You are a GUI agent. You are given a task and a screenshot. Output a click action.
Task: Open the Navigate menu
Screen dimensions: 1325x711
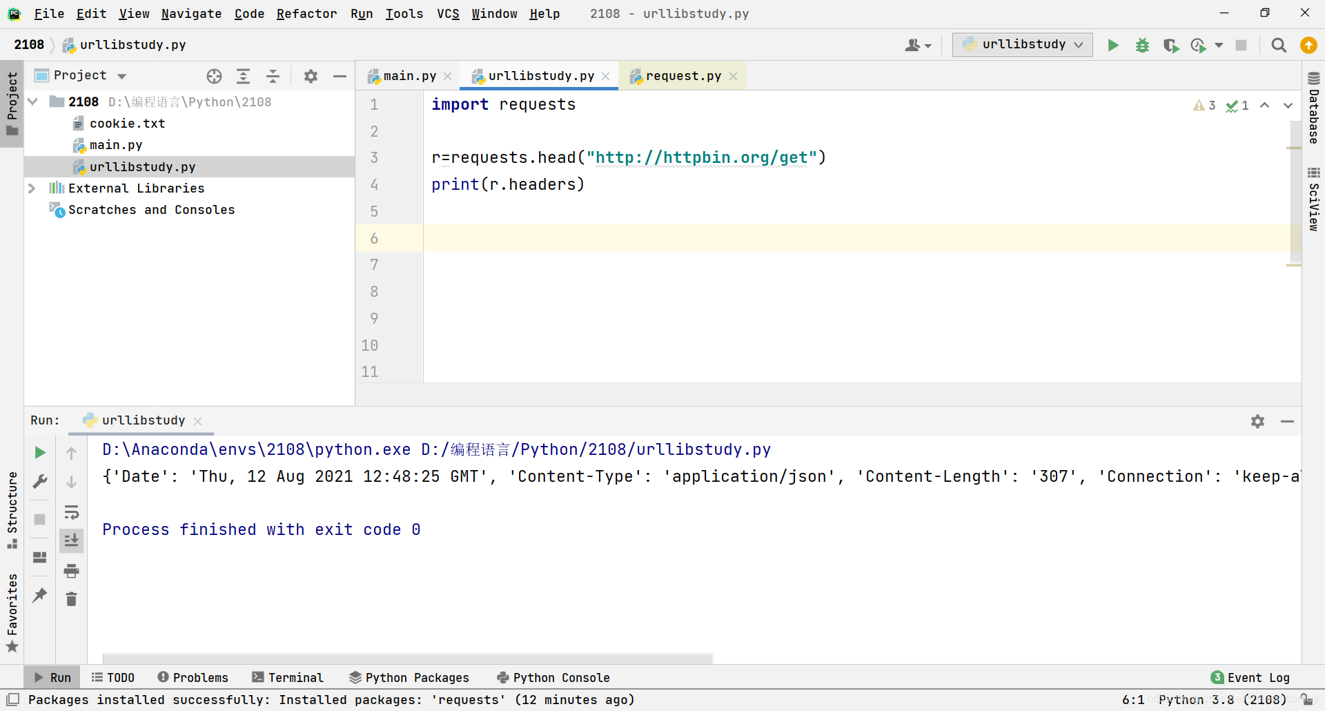tap(191, 14)
